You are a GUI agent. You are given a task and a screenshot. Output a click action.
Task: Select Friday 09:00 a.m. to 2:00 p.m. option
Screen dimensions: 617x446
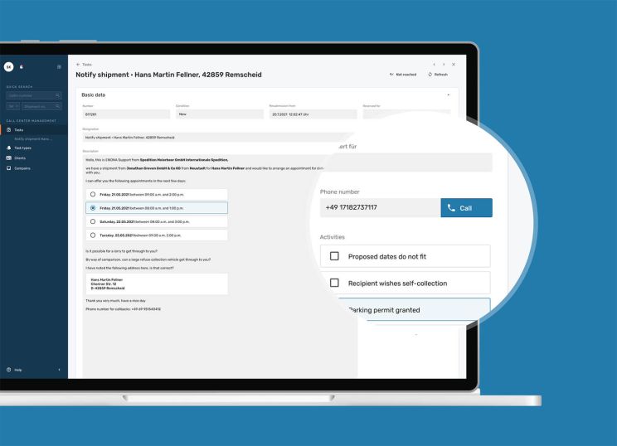point(92,193)
